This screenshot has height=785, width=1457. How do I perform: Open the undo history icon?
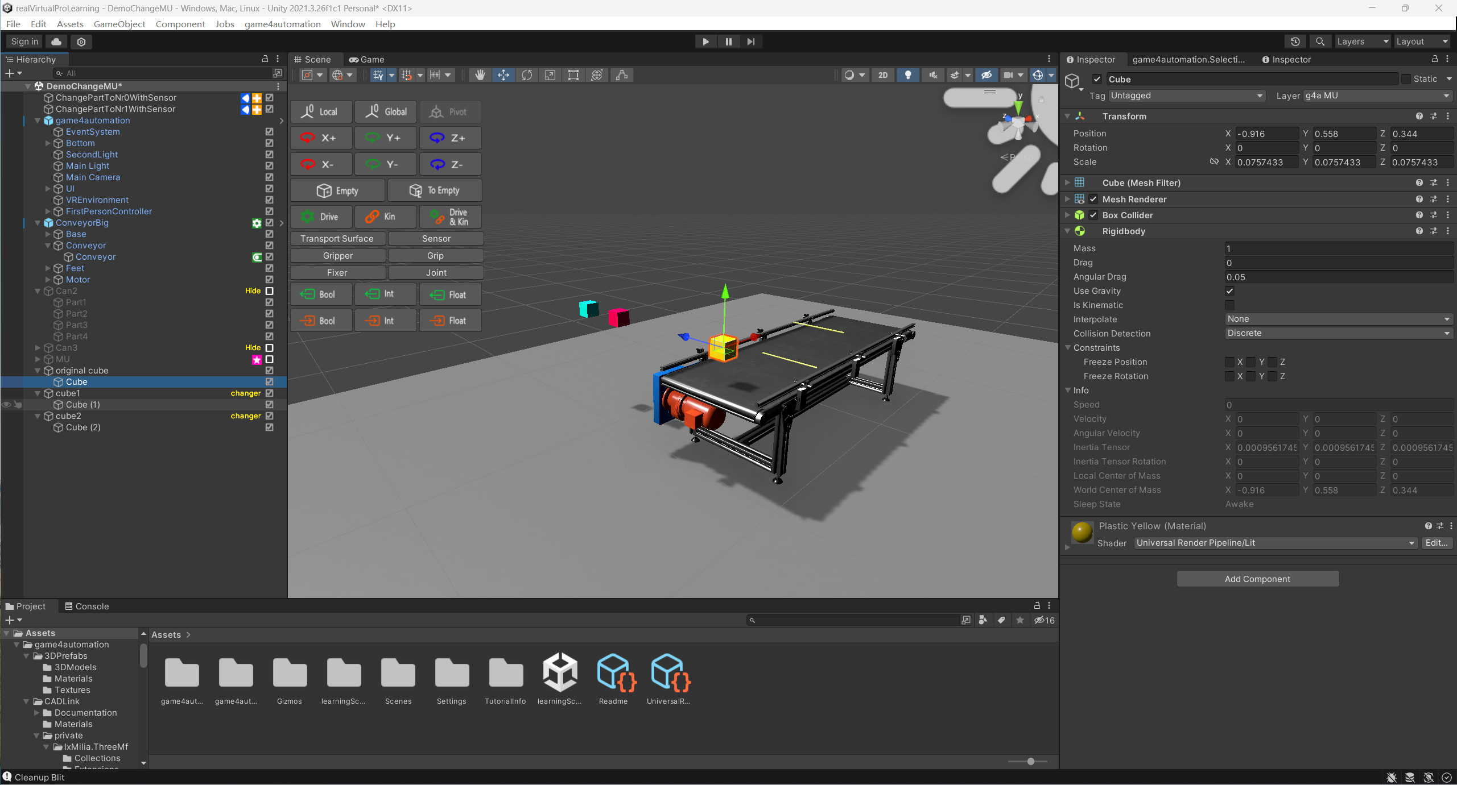coord(1295,41)
